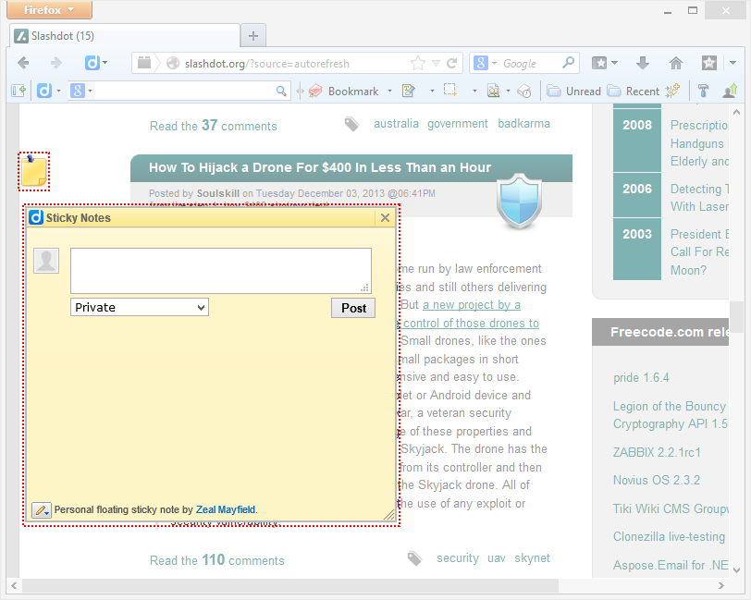Open Diigo toolbar search engine dropdown
Screen dimensions: 751x600
point(81,91)
